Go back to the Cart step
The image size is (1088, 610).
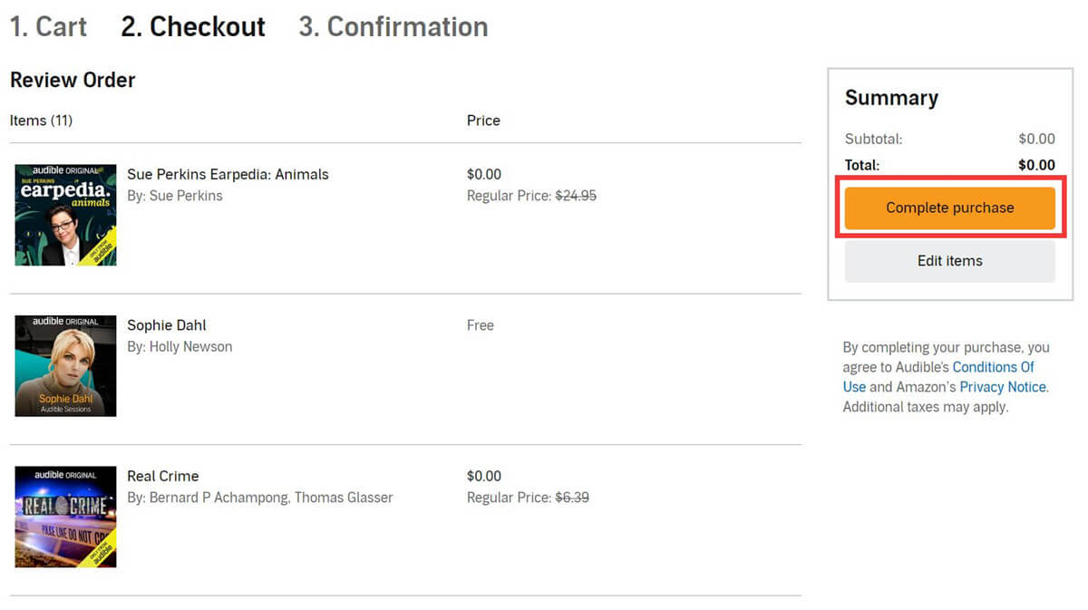tap(48, 26)
